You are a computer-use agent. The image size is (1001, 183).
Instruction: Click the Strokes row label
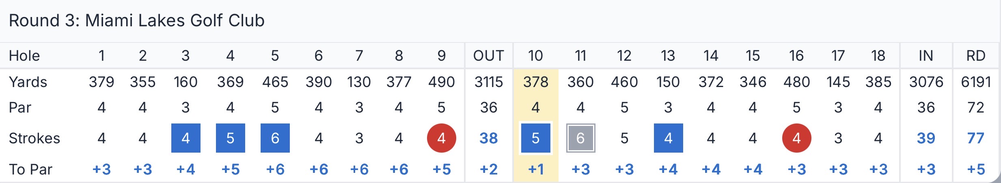click(x=35, y=138)
